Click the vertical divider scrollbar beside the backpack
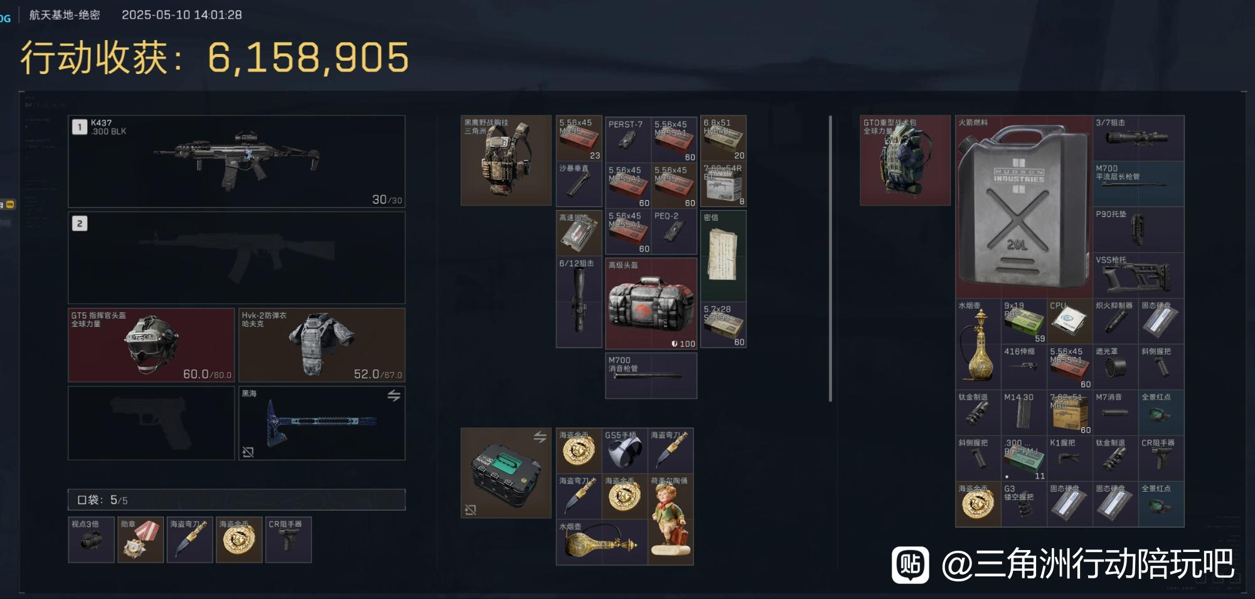Screen dimensions: 1255x599 (830, 258)
